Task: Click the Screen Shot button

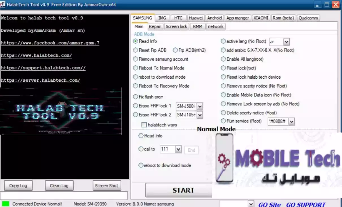Action: point(107,186)
